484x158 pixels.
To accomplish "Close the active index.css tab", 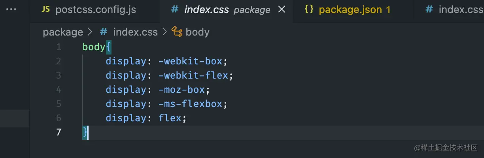I will (x=282, y=10).
